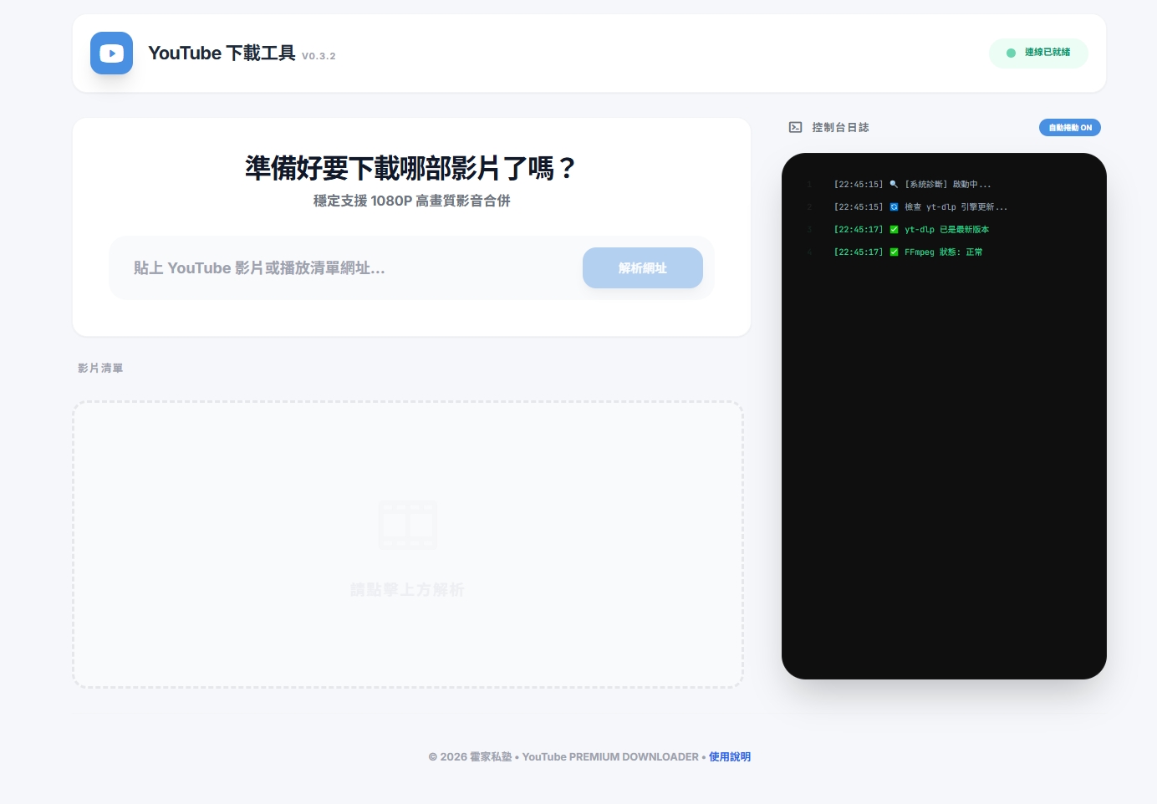Click the 請點擊上方解析 placeholder text
The height and width of the screenshot is (804, 1157).
coord(407,590)
